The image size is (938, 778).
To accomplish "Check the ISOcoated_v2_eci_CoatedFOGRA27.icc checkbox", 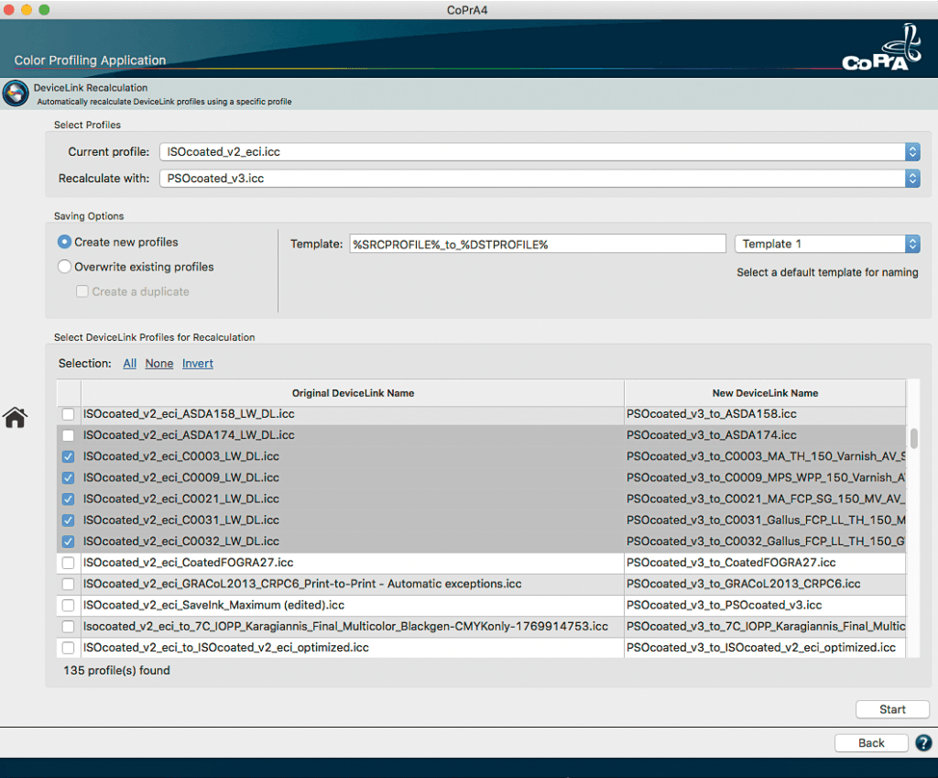I will [69, 563].
